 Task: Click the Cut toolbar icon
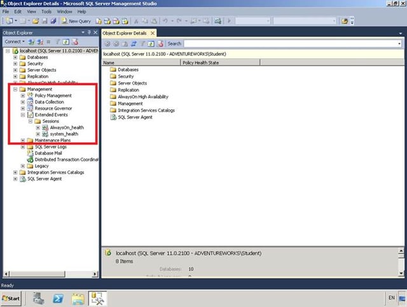click(136, 21)
